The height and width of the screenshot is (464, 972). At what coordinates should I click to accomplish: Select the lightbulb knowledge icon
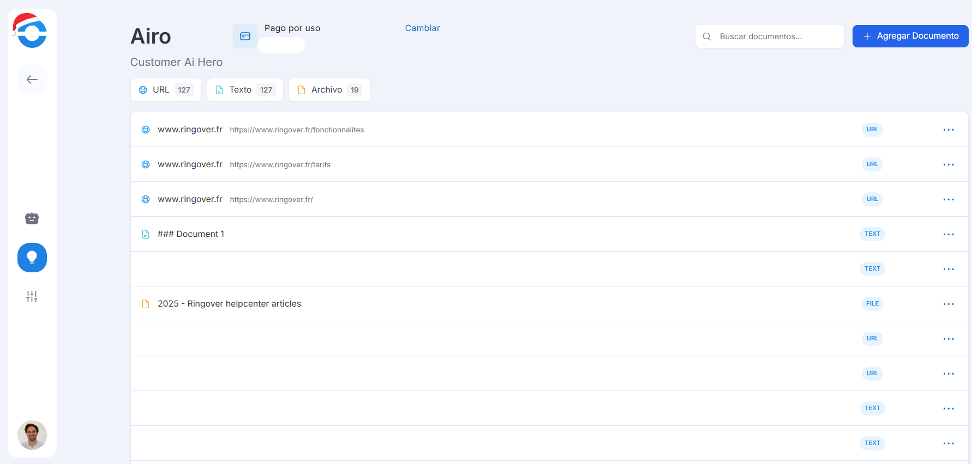point(32,258)
